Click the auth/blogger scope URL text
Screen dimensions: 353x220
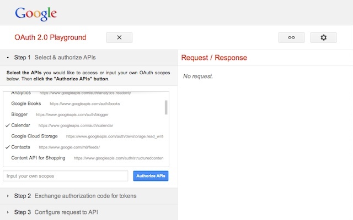(x=72, y=115)
